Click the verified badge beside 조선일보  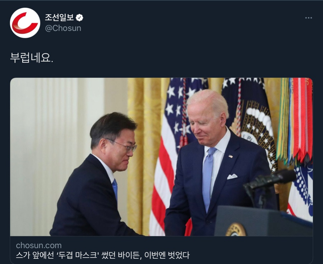tap(79, 18)
